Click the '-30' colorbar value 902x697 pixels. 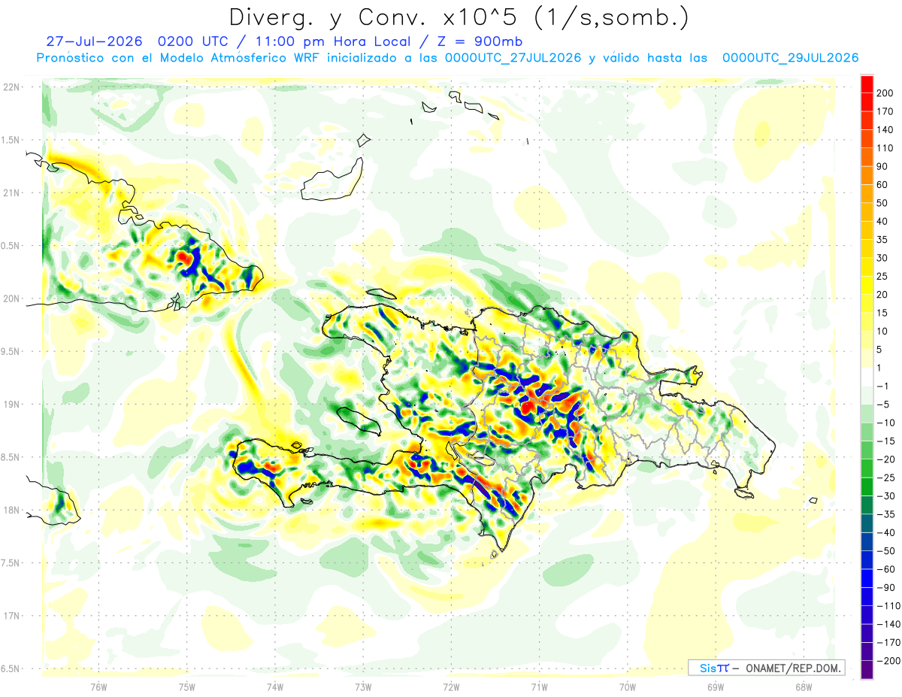click(x=885, y=495)
